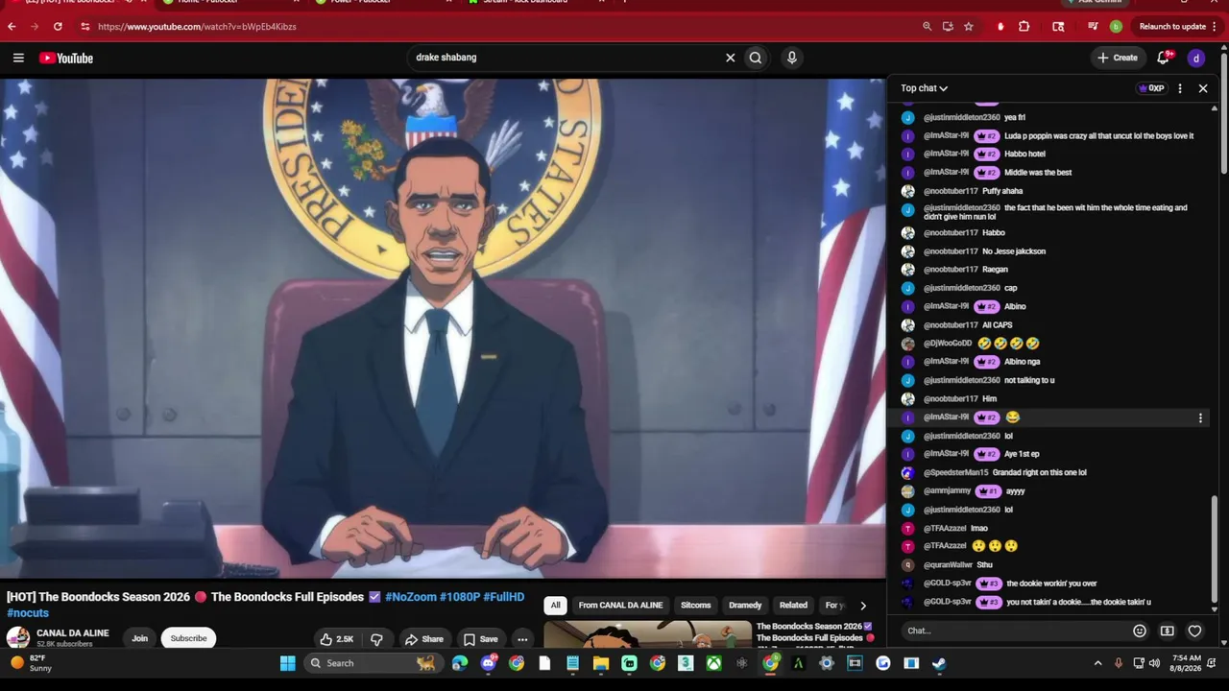Open the Xbox app from the taskbar
The image size is (1229, 691).
713,663
